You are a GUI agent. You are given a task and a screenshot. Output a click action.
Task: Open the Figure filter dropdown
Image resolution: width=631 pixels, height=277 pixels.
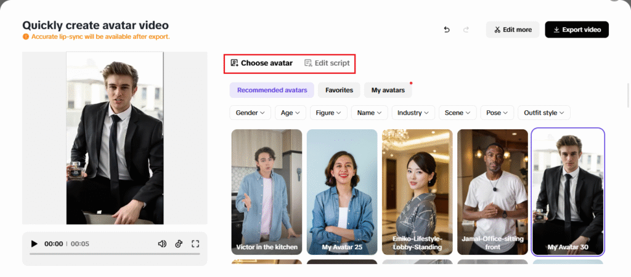point(328,113)
